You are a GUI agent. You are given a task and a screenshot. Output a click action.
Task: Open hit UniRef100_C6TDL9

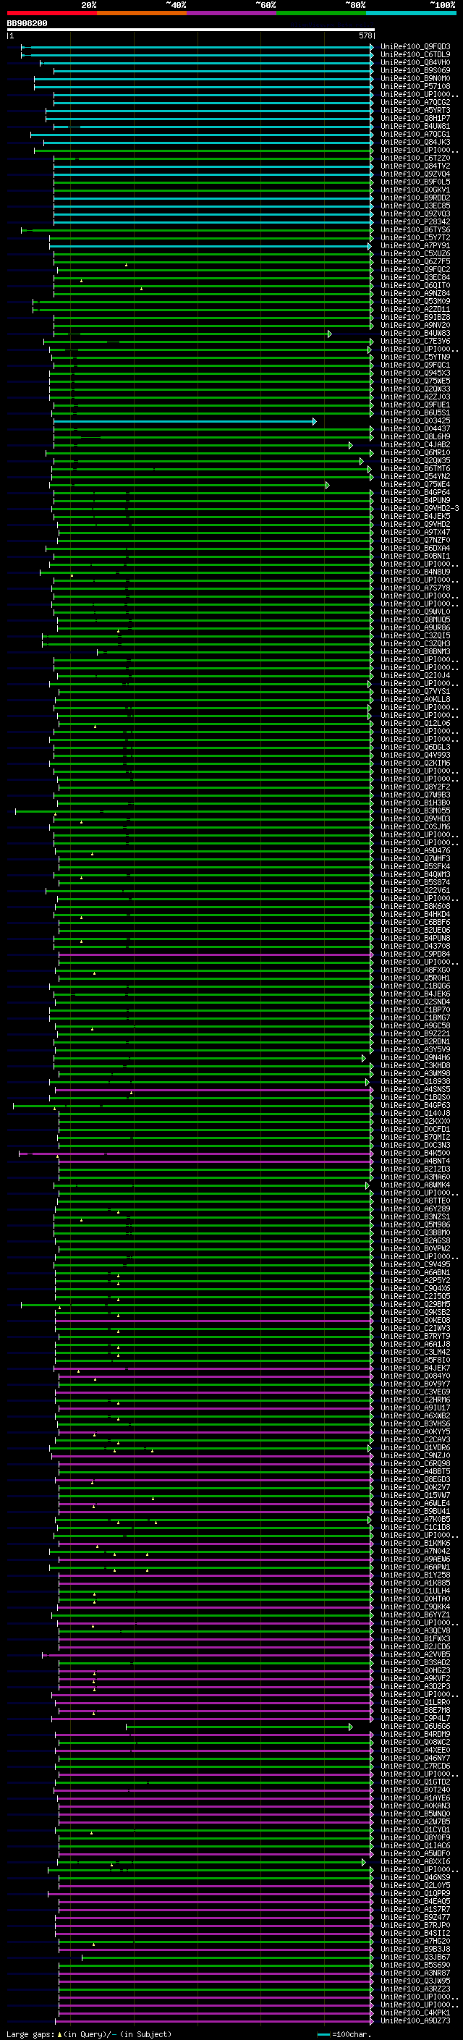(x=415, y=55)
